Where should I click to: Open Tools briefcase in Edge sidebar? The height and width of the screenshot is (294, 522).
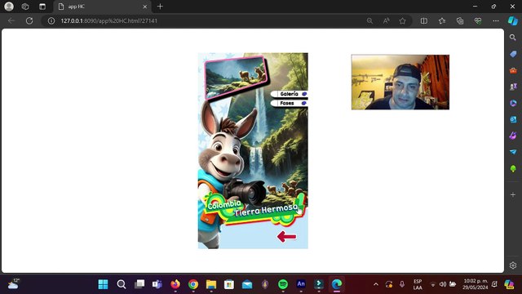(x=513, y=70)
